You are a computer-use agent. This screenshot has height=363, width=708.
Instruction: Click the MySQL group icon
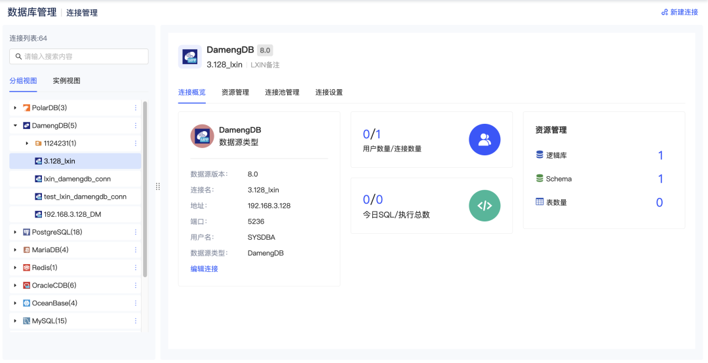[x=26, y=321]
